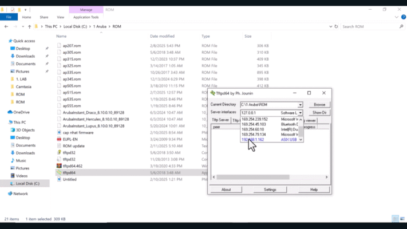Click the Local Disk (C:) drive icon
Image resolution: width=407 pixels, height=229 pixels.
[x=12, y=184]
